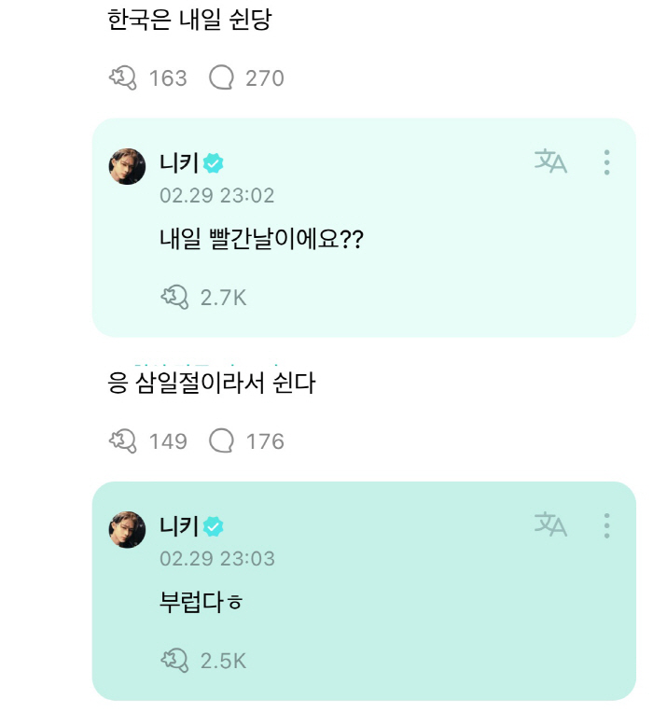653x726 pixels.
Task: Click the 02.29 23:03 timestamp
Action: pyautogui.click(x=216, y=559)
